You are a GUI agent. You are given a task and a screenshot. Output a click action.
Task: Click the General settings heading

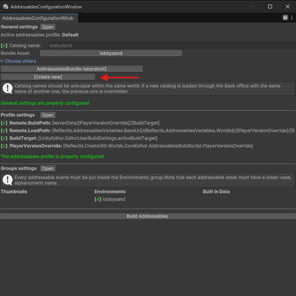tap(19, 27)
